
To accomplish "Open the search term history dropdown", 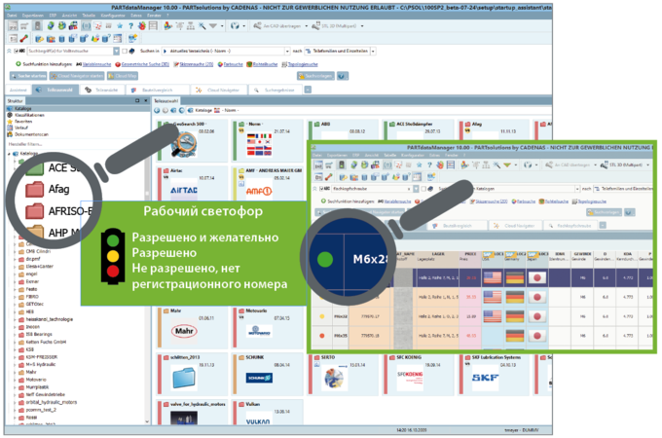I will (116, 51).
